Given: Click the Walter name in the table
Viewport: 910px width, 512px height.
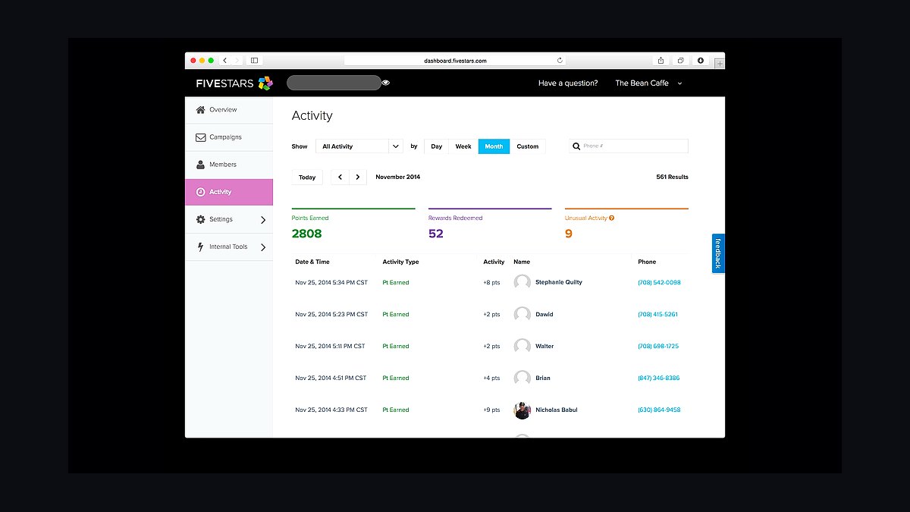Looking at the screenshot, I should (544, 347).
